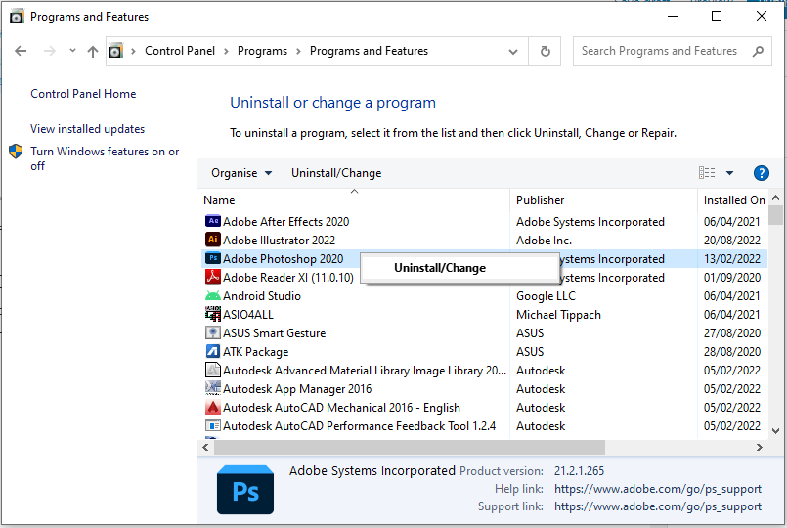Expand chevron before Control Panel breadcrumb
787x528 pixels.
tap(133, 51)
